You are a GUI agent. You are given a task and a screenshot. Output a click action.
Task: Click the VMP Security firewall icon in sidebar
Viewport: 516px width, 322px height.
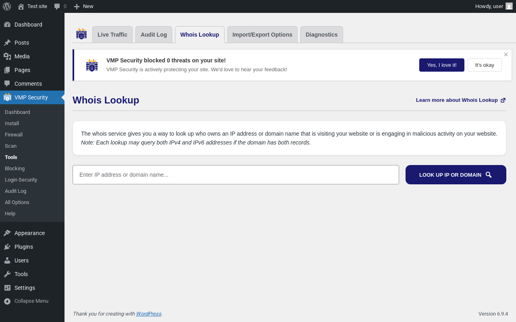(7, 97)
